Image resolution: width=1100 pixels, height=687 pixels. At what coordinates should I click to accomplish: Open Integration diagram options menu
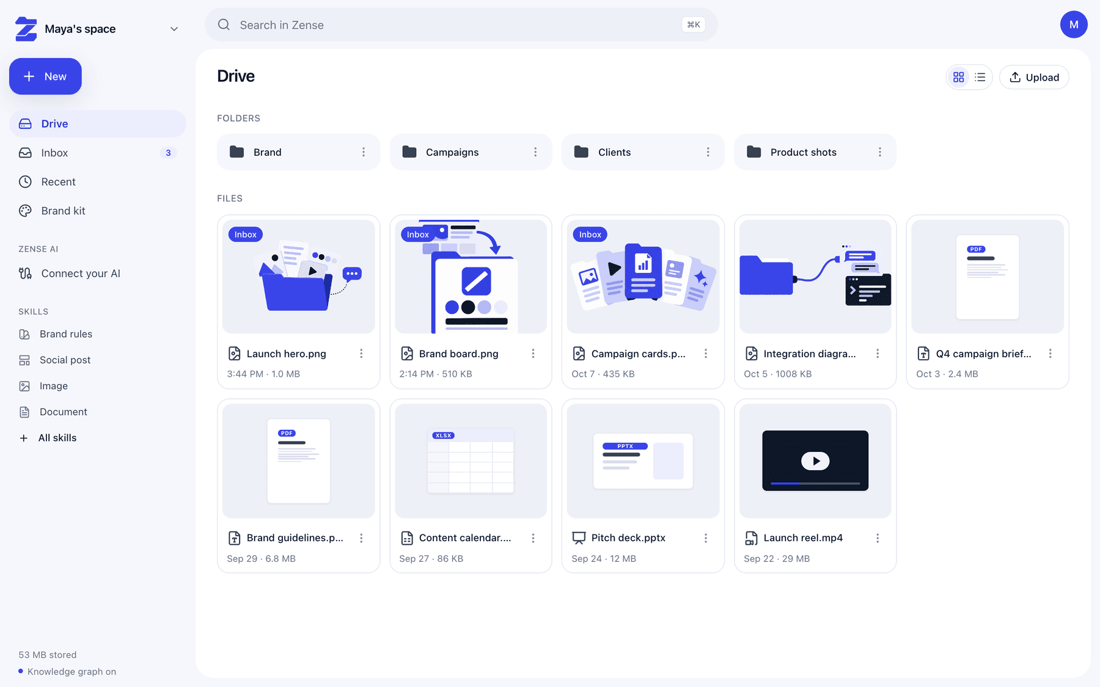tap(878, 354)
